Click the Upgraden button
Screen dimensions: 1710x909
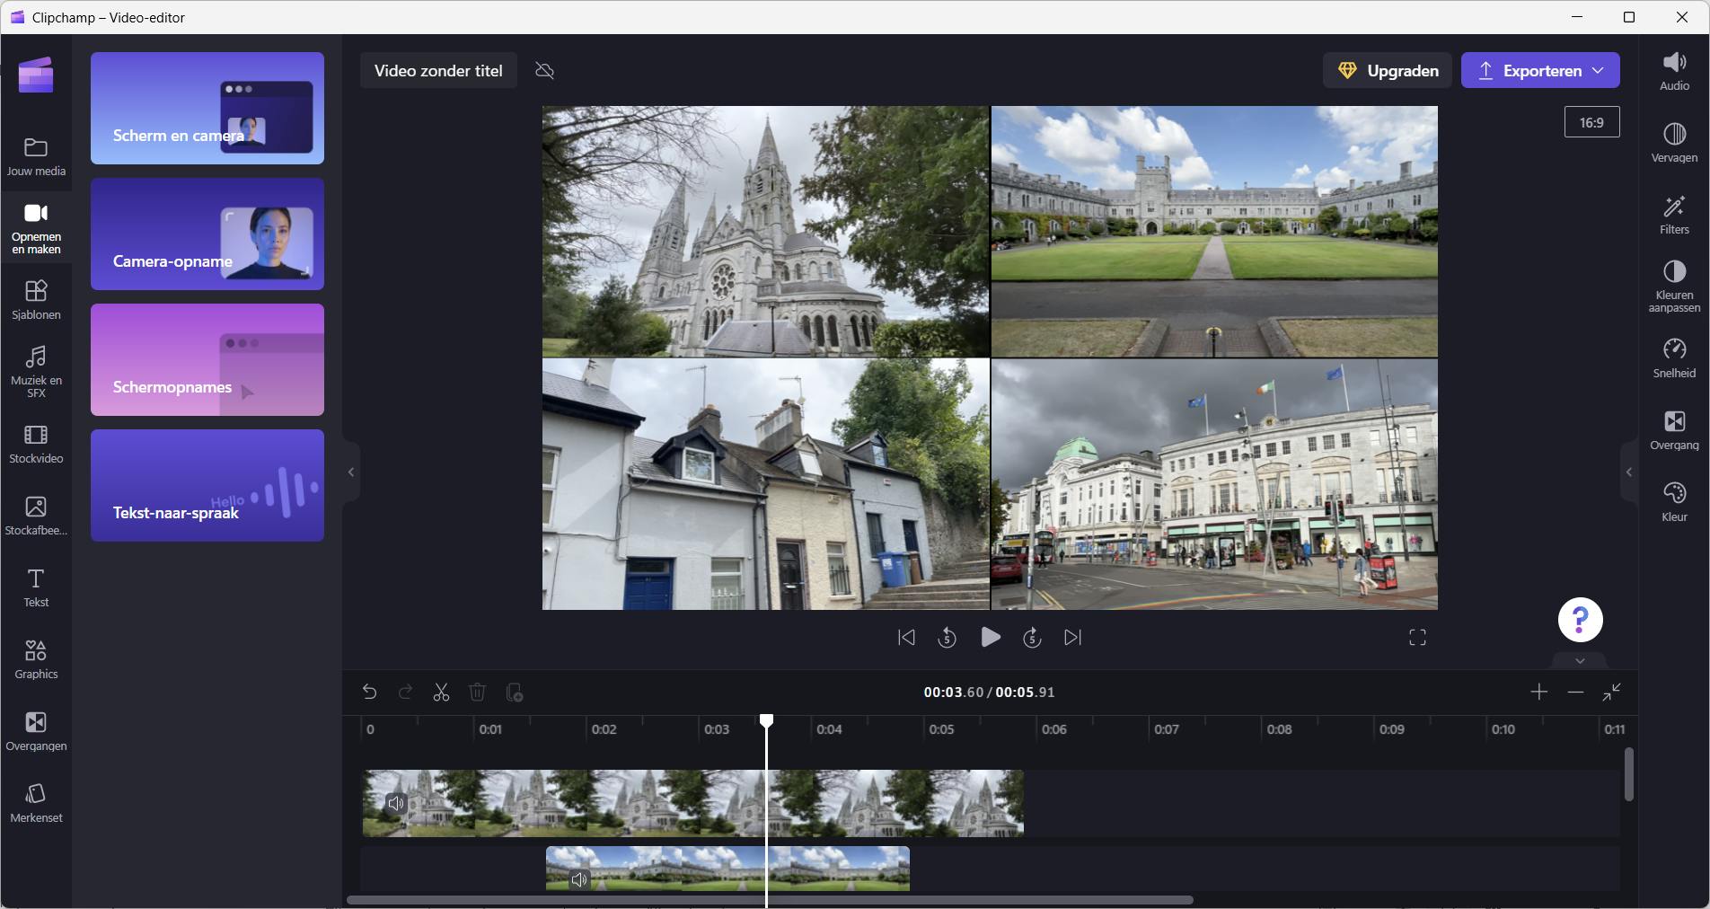(x=1387, y=71)
